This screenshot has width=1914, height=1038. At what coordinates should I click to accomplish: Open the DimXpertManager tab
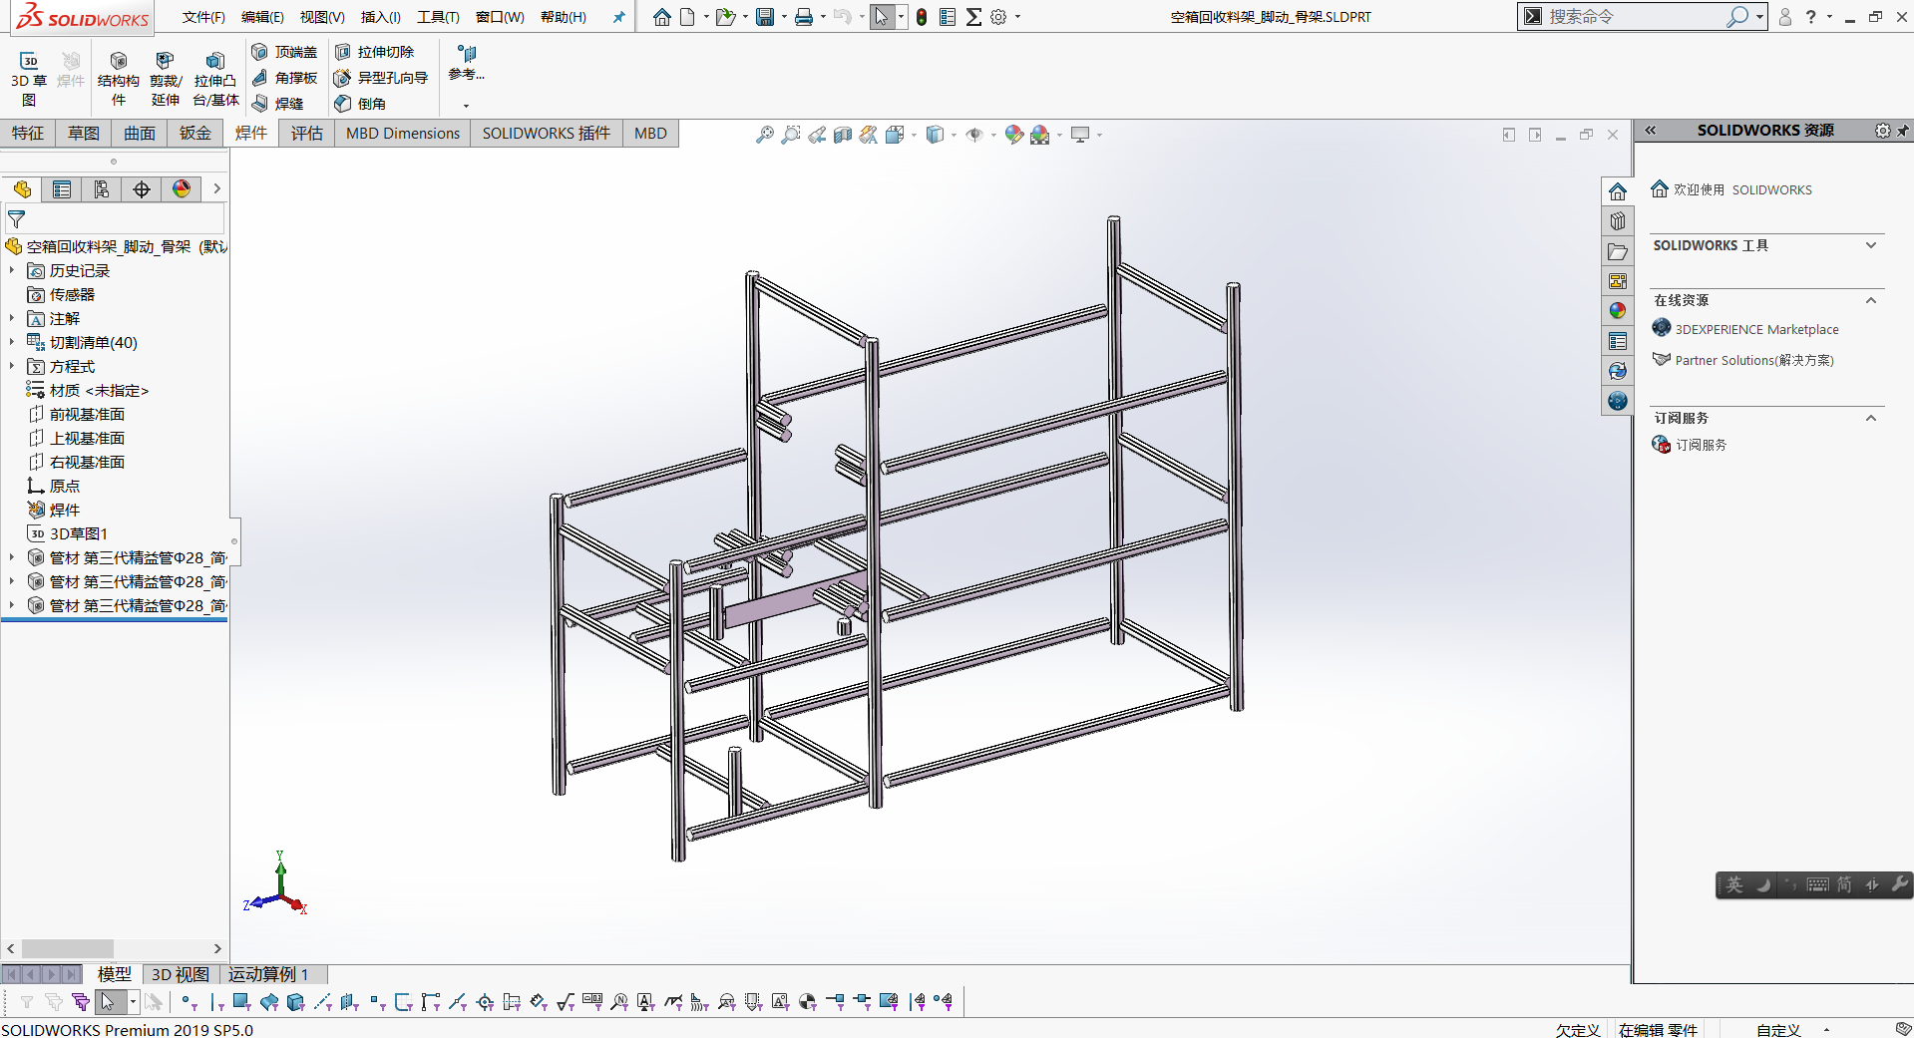[x=142, y=189]
